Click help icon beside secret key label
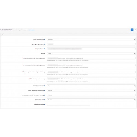Screen dimensions: 137x137 click(x=44, y=49)
